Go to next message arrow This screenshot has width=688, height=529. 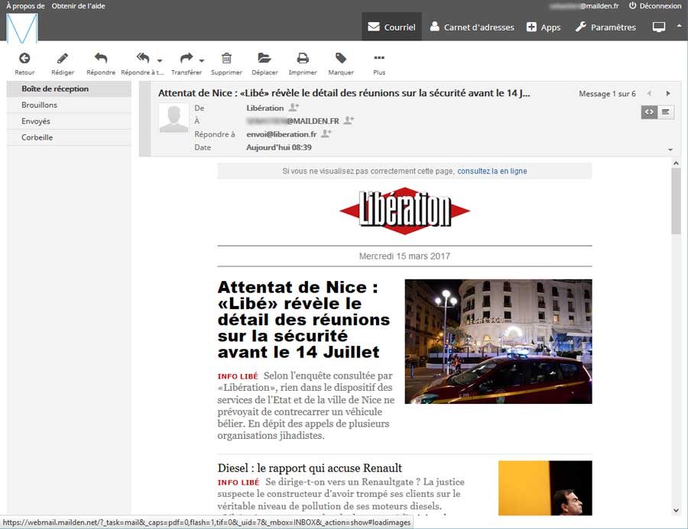(668, 93)
